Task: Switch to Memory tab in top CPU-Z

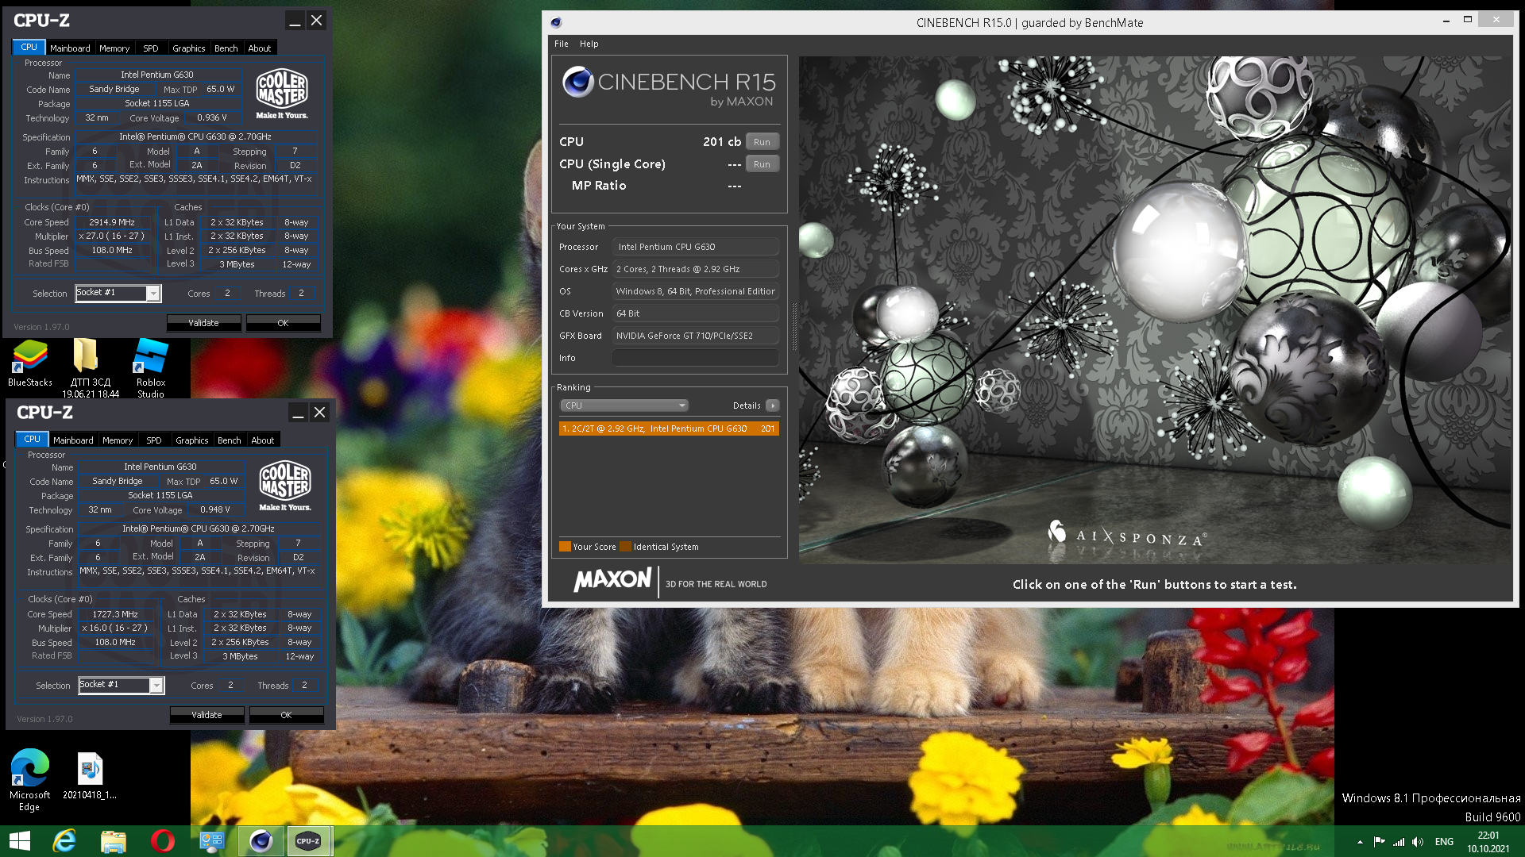Action: 114,48
